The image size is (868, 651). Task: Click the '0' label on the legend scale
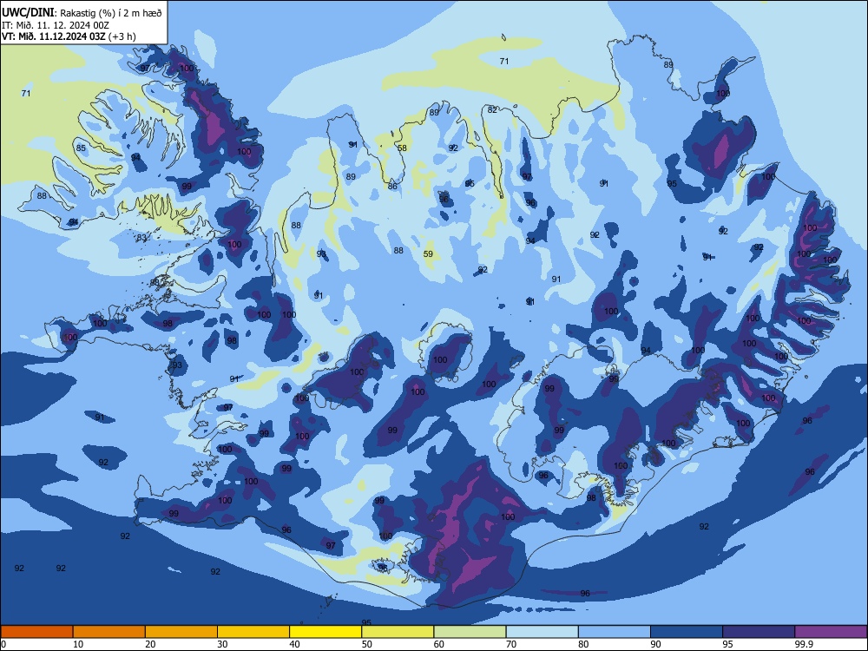click(x=3, y=644)
